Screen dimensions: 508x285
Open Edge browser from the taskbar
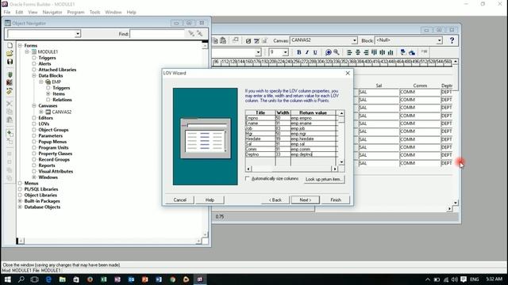tap(48, 279)
